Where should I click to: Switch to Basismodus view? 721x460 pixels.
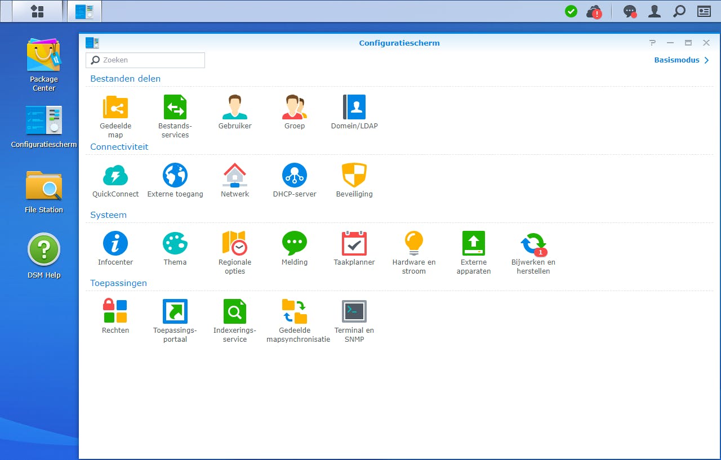[681, 60]
